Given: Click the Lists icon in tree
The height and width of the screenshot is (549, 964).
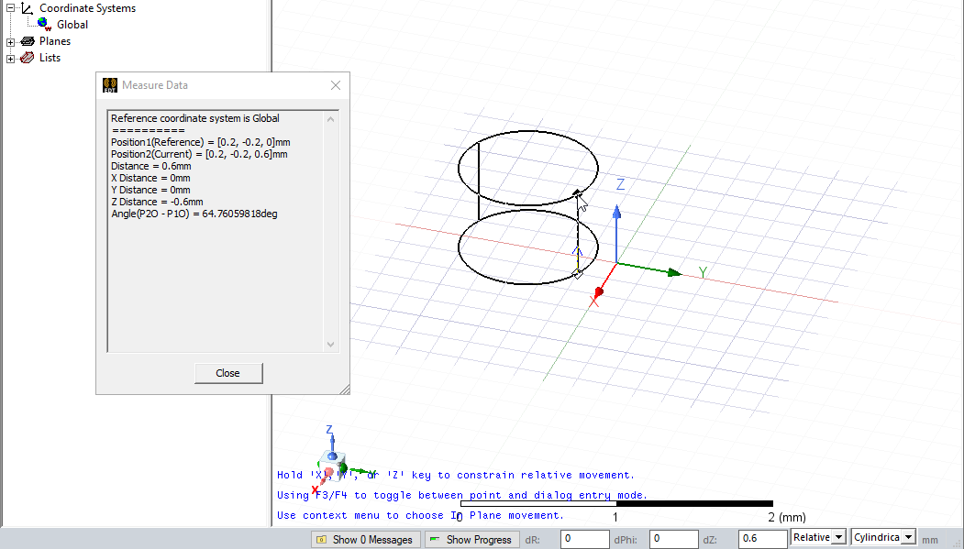Looking at the screenshot, I should tap(27, 58).
